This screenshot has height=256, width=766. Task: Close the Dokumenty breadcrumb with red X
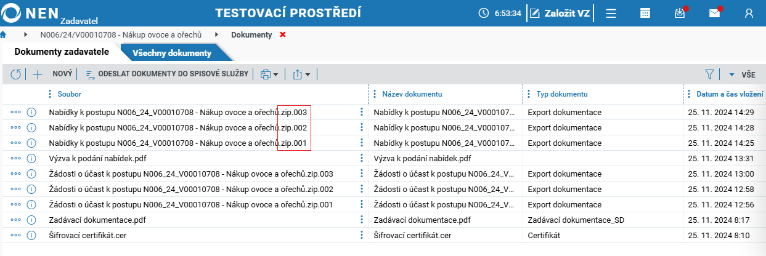(283, 35)
